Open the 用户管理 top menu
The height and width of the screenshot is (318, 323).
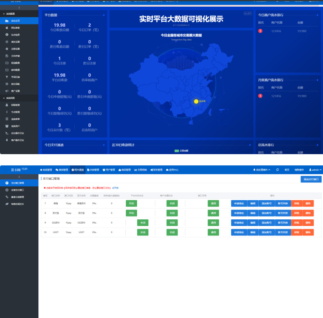[x=109, y=170]
